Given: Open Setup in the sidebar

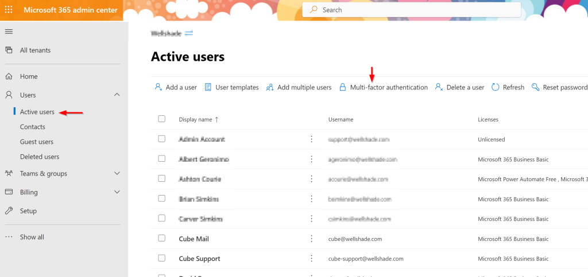Looking at the screenshot, I should pos(28,210).
